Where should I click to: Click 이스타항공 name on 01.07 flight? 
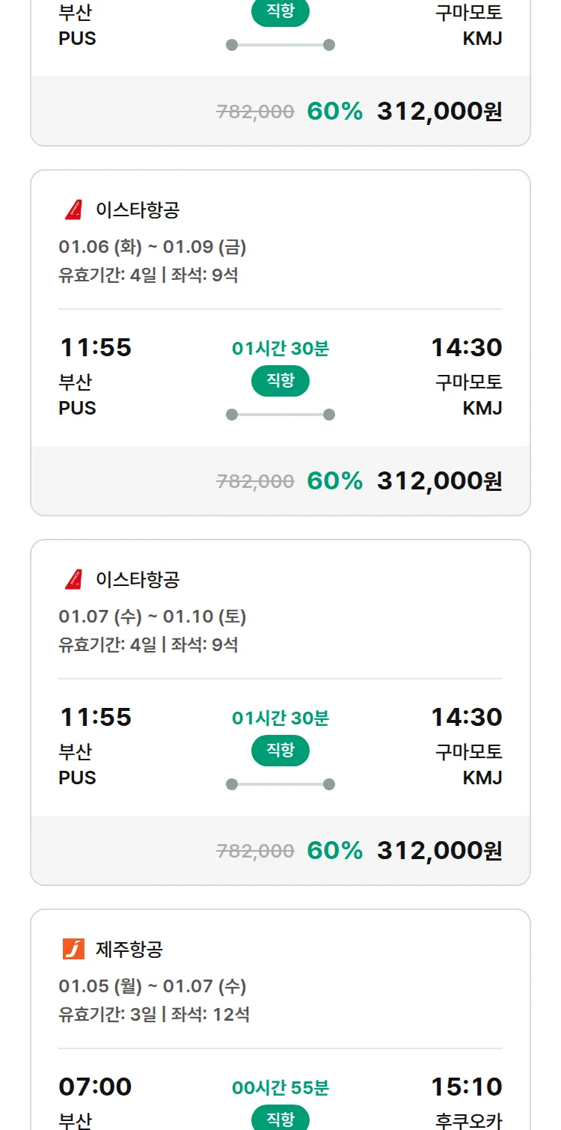tap(138, 580)
